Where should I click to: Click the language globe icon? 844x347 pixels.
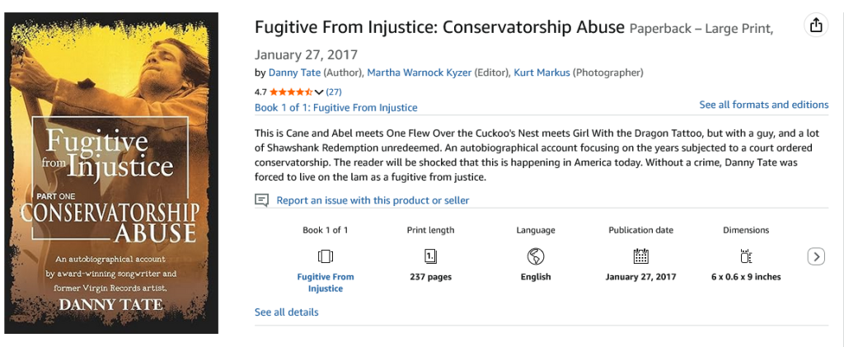coord(536,256)
